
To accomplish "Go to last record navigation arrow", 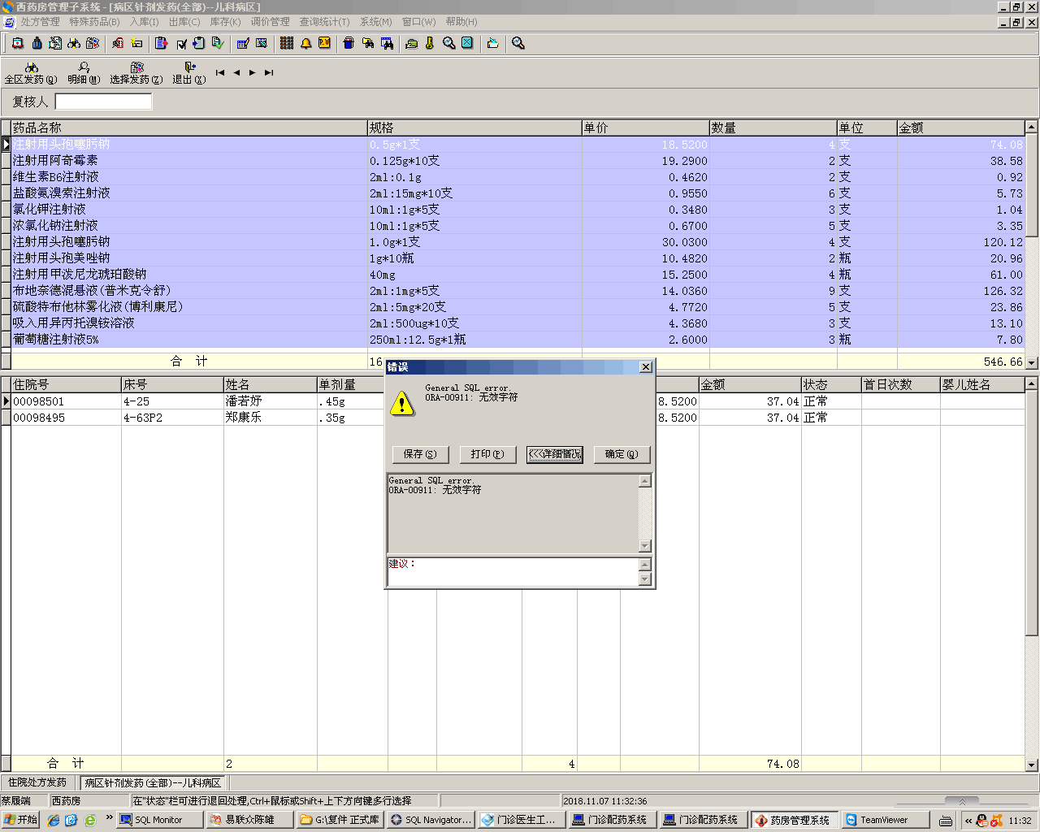I will 269,73.
